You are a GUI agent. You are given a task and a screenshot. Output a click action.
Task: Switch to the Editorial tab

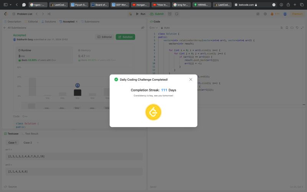pos(31,22)
